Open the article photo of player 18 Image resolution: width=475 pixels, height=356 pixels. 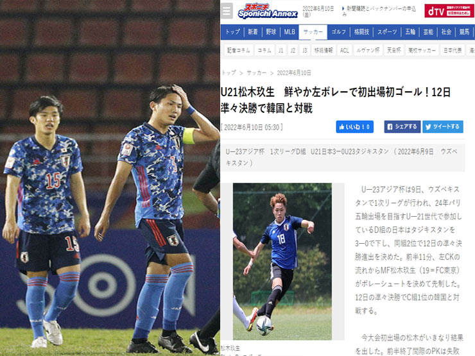(x=282, y=261)
